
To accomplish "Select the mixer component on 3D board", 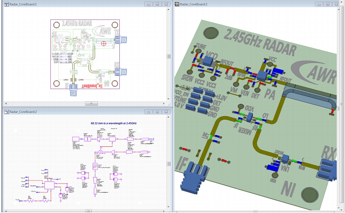I will pos(249,117).
